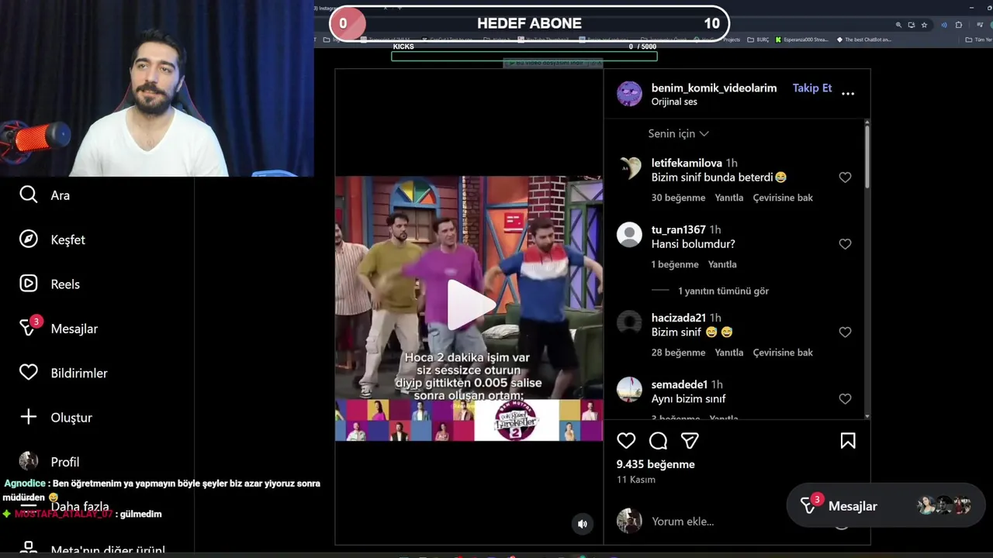Click semadede1's avatar picture
Viewport: 993px width, 558px height.
coord(629,389)
